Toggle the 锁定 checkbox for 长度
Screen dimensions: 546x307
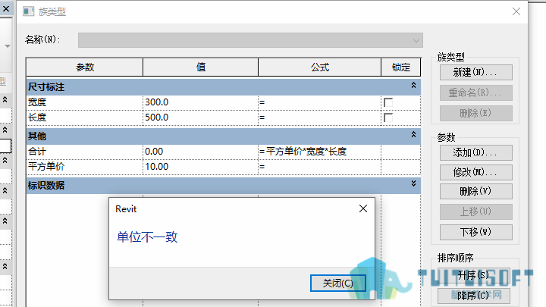click(x=388, y=117)
